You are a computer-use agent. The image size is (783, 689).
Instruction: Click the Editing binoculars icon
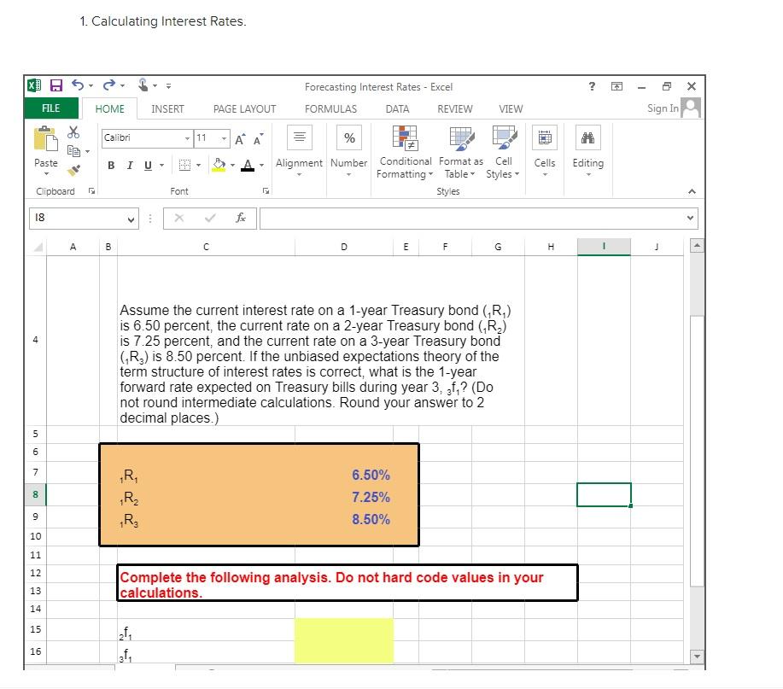point(587,137)
